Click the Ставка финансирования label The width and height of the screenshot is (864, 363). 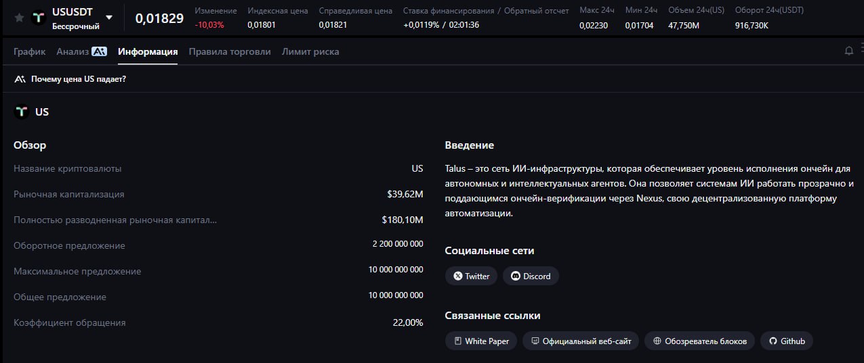(448, 11)
